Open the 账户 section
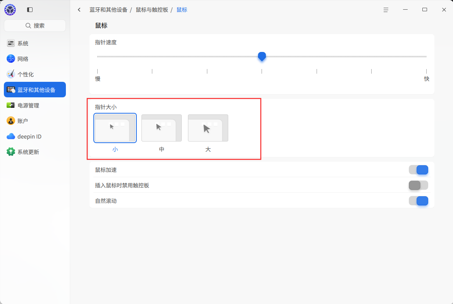Screen dimensions: 453x304 pyautogui.click(x=35, y=121)
